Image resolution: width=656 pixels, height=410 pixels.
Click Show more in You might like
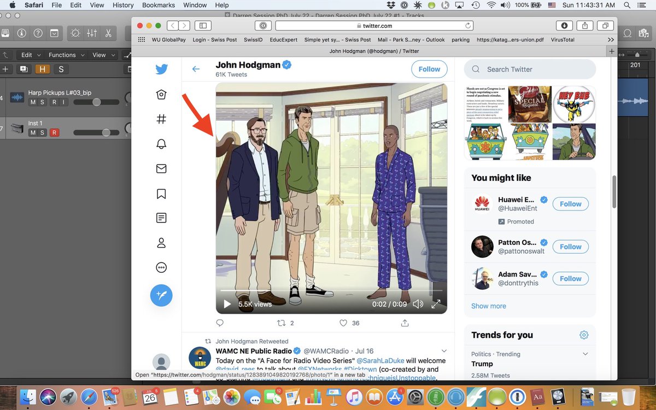click(x=489, y=306)
